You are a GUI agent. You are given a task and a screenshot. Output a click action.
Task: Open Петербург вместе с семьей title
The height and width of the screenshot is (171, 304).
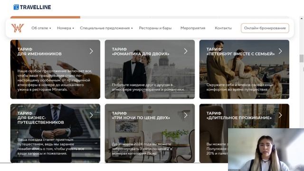point(240,52)
